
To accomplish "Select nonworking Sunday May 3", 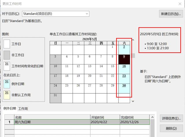I will [x=55, y=59].
